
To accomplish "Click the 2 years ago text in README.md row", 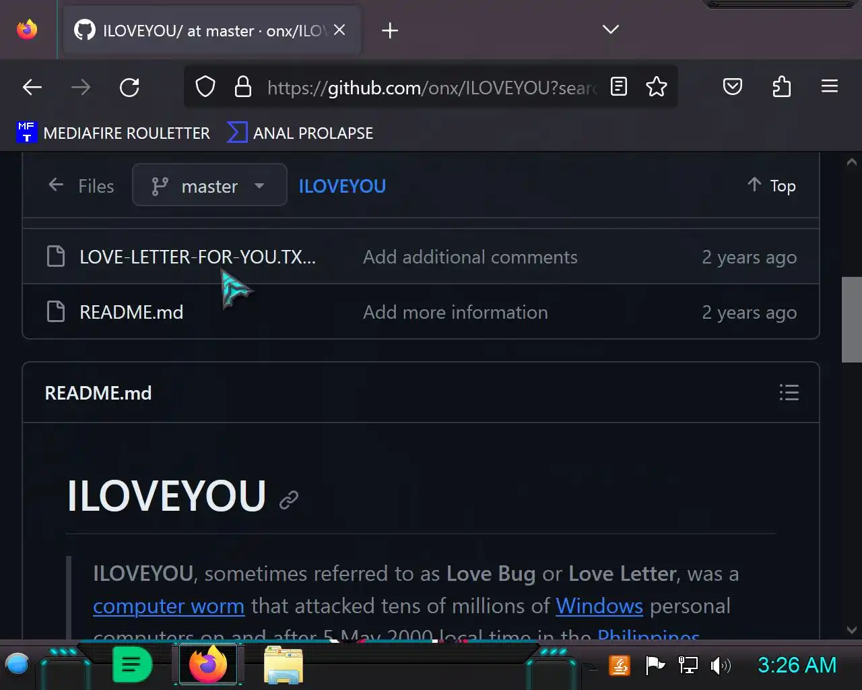I will click(x=749, y=313).
